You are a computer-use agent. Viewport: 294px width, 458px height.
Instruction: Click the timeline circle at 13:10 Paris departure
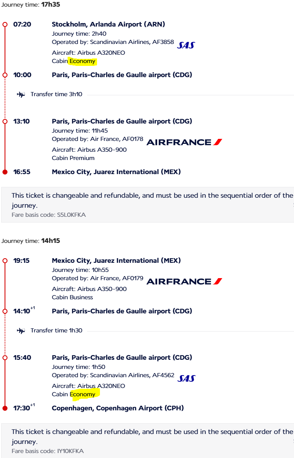click(x=5, y=121)
